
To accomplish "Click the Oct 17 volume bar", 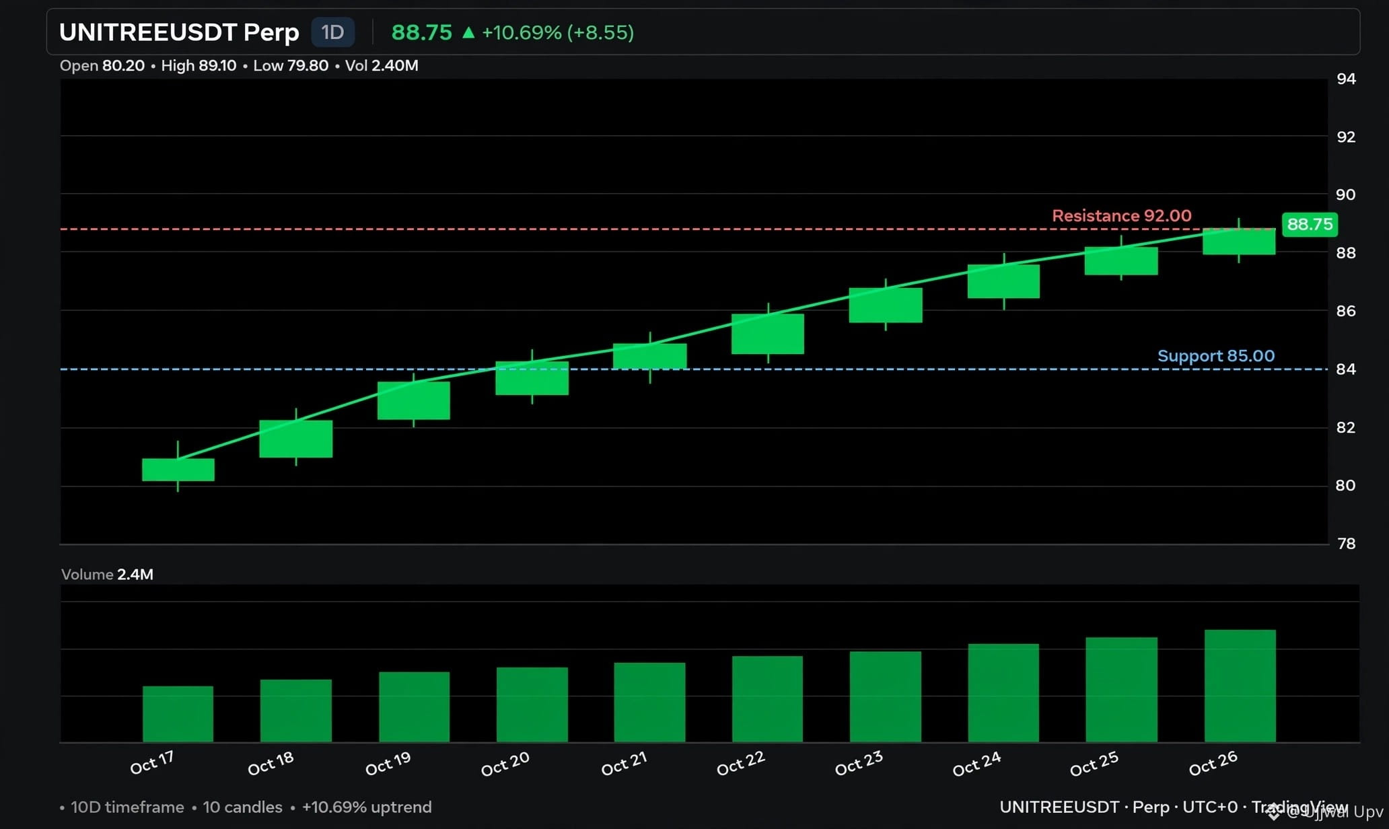I will coord(178,714).
